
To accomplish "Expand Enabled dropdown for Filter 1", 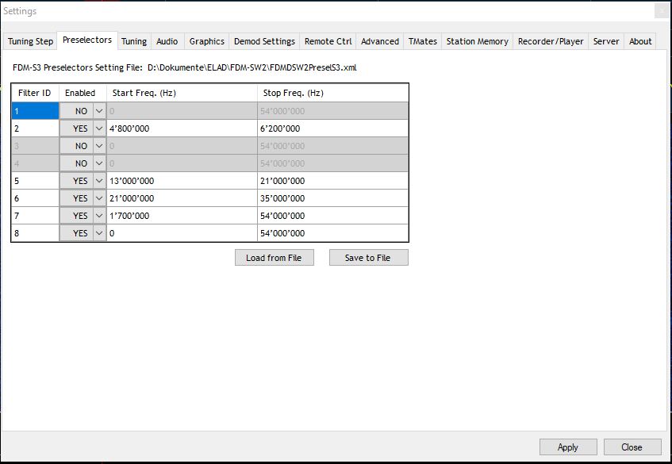I will 99,111.
